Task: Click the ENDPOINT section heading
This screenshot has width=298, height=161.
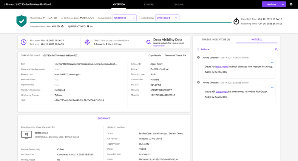Action: (104, 118)
